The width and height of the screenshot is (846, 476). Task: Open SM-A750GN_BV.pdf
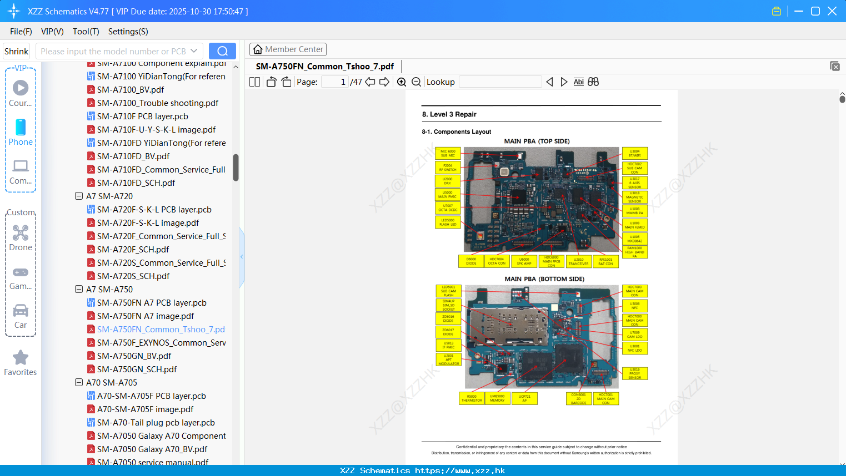(x=134, y=356)
